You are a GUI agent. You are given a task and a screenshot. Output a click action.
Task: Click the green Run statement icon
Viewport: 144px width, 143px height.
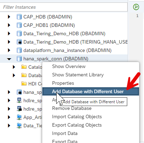coord(136,7)
